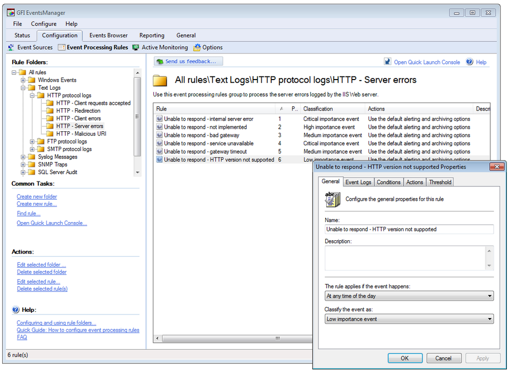509x371 pixels.
Task: Click the Open Quick Launch Console icon
Action: click(x=388, y=61)
